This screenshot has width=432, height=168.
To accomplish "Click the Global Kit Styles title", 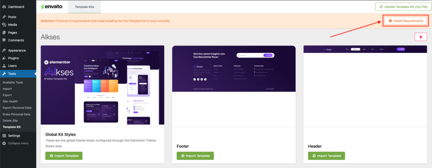I will point(61,134).
